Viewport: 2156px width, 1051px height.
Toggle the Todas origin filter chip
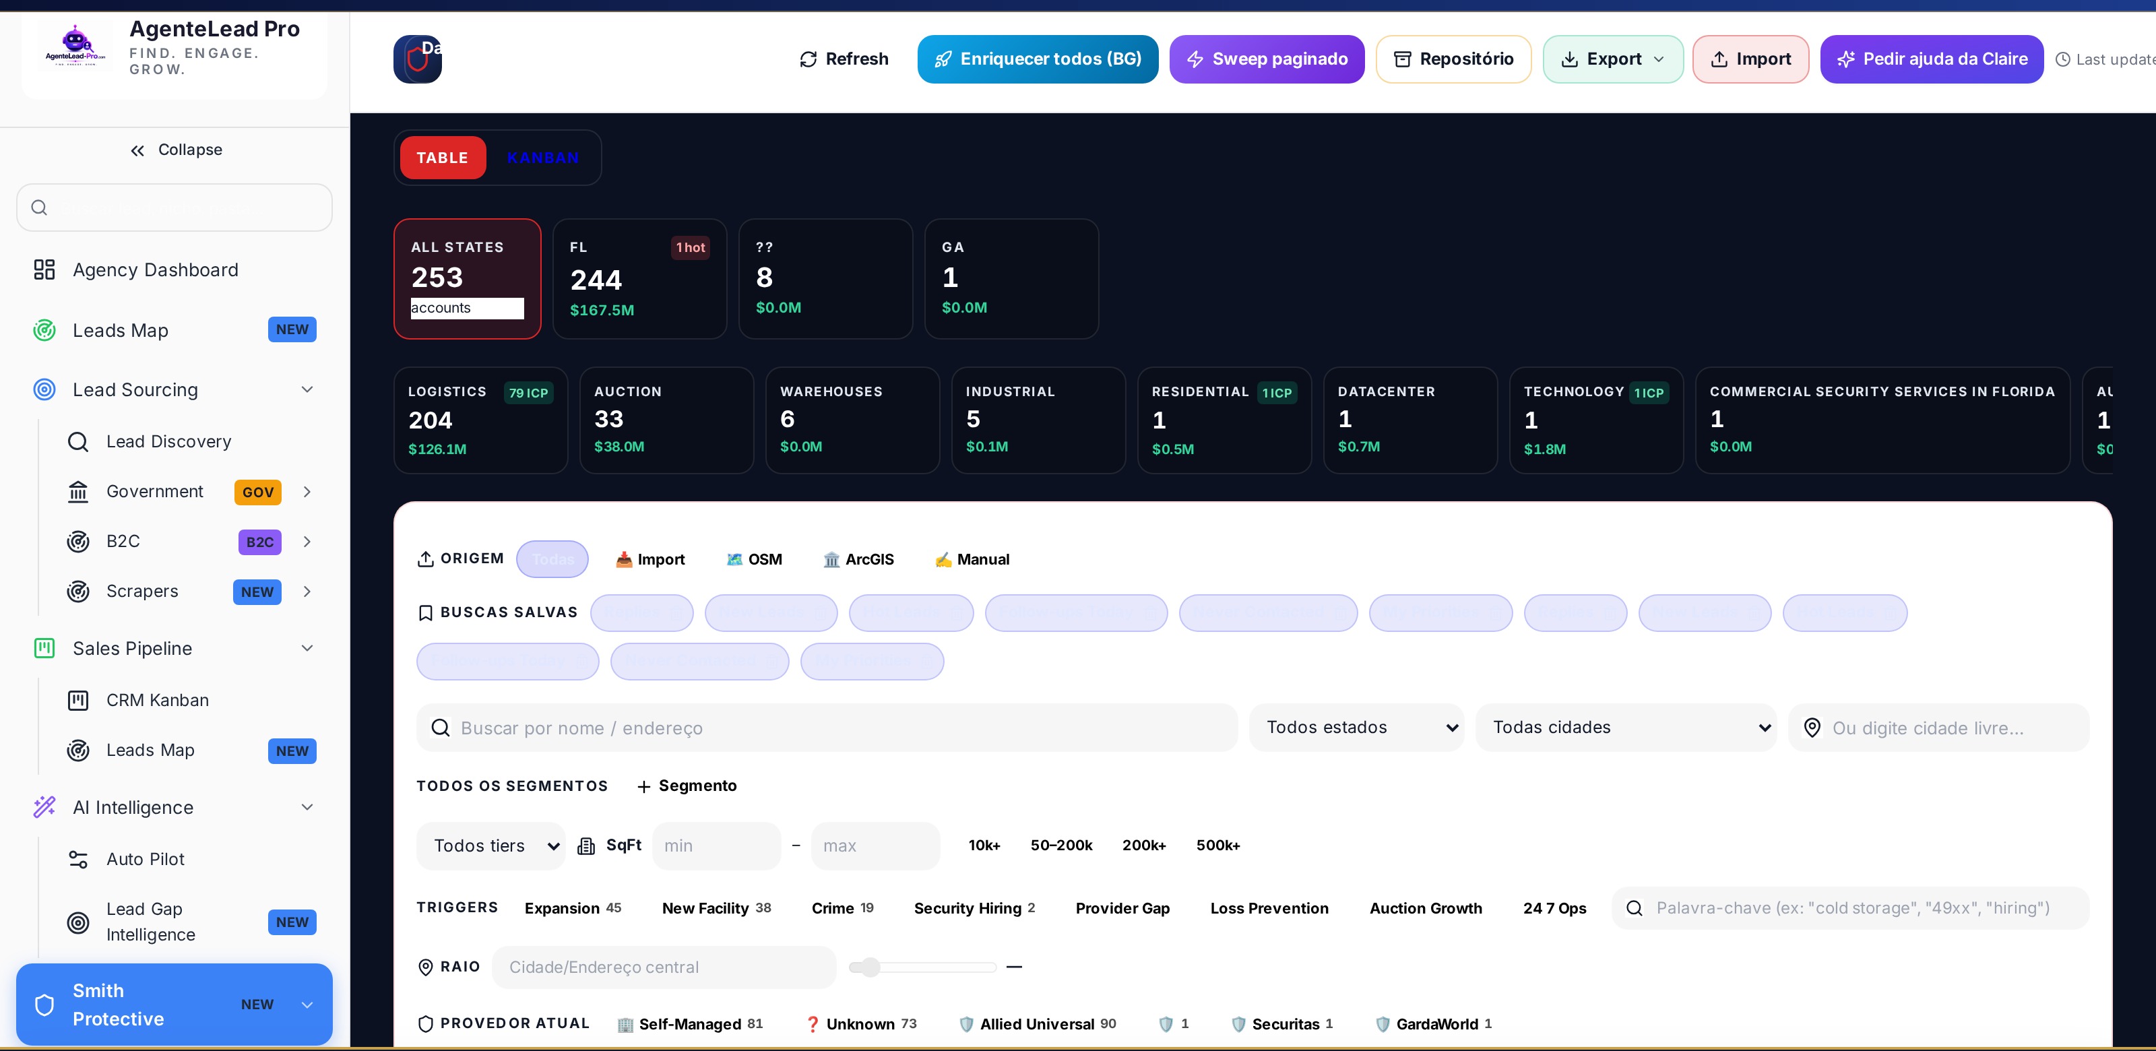552,559
